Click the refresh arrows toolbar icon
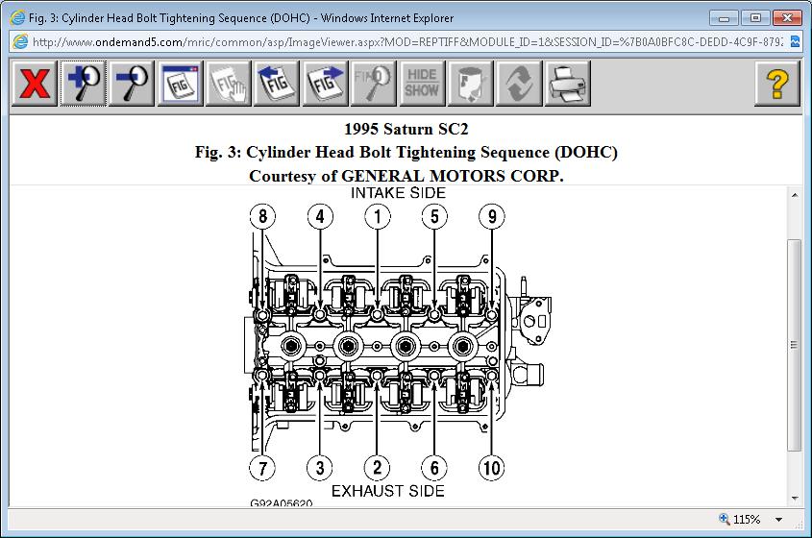Screen dimensions: 812x538 [x=519, y=84]
